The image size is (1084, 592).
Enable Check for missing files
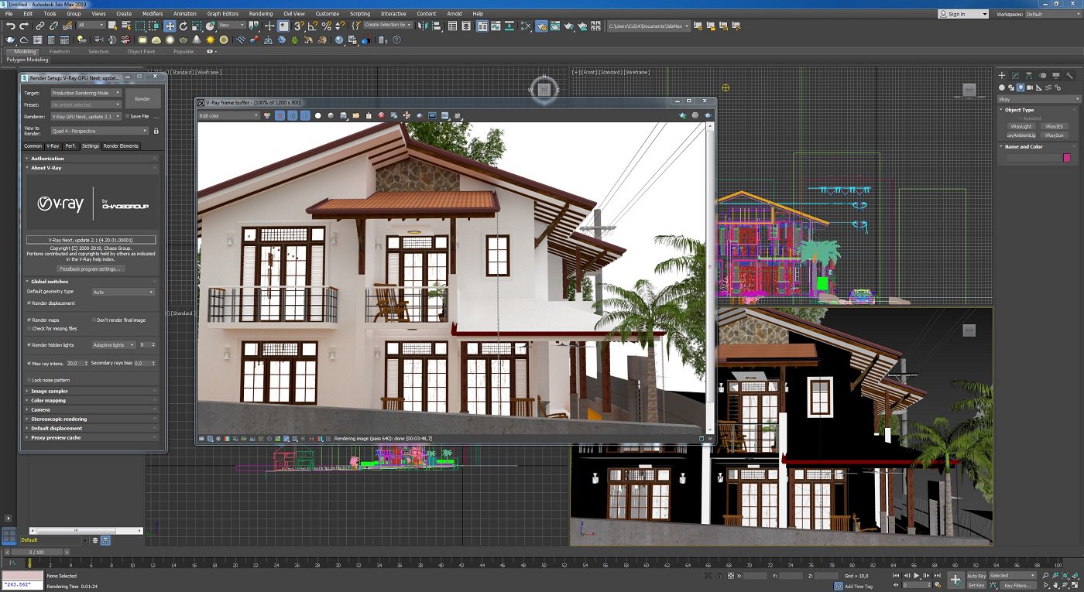point(29,328)
